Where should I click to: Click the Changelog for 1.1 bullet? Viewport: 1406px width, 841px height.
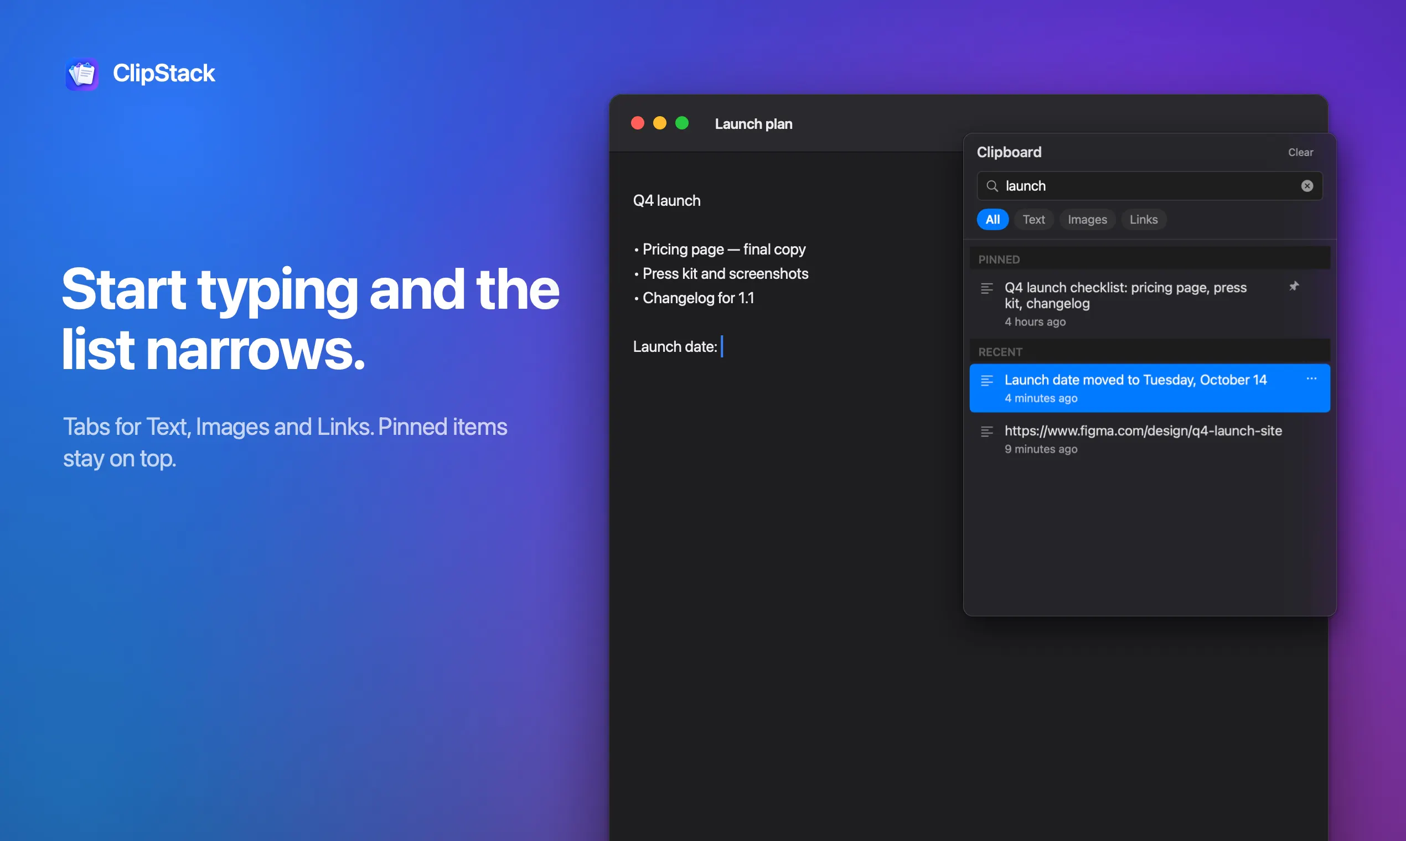[x=694, y=298]
